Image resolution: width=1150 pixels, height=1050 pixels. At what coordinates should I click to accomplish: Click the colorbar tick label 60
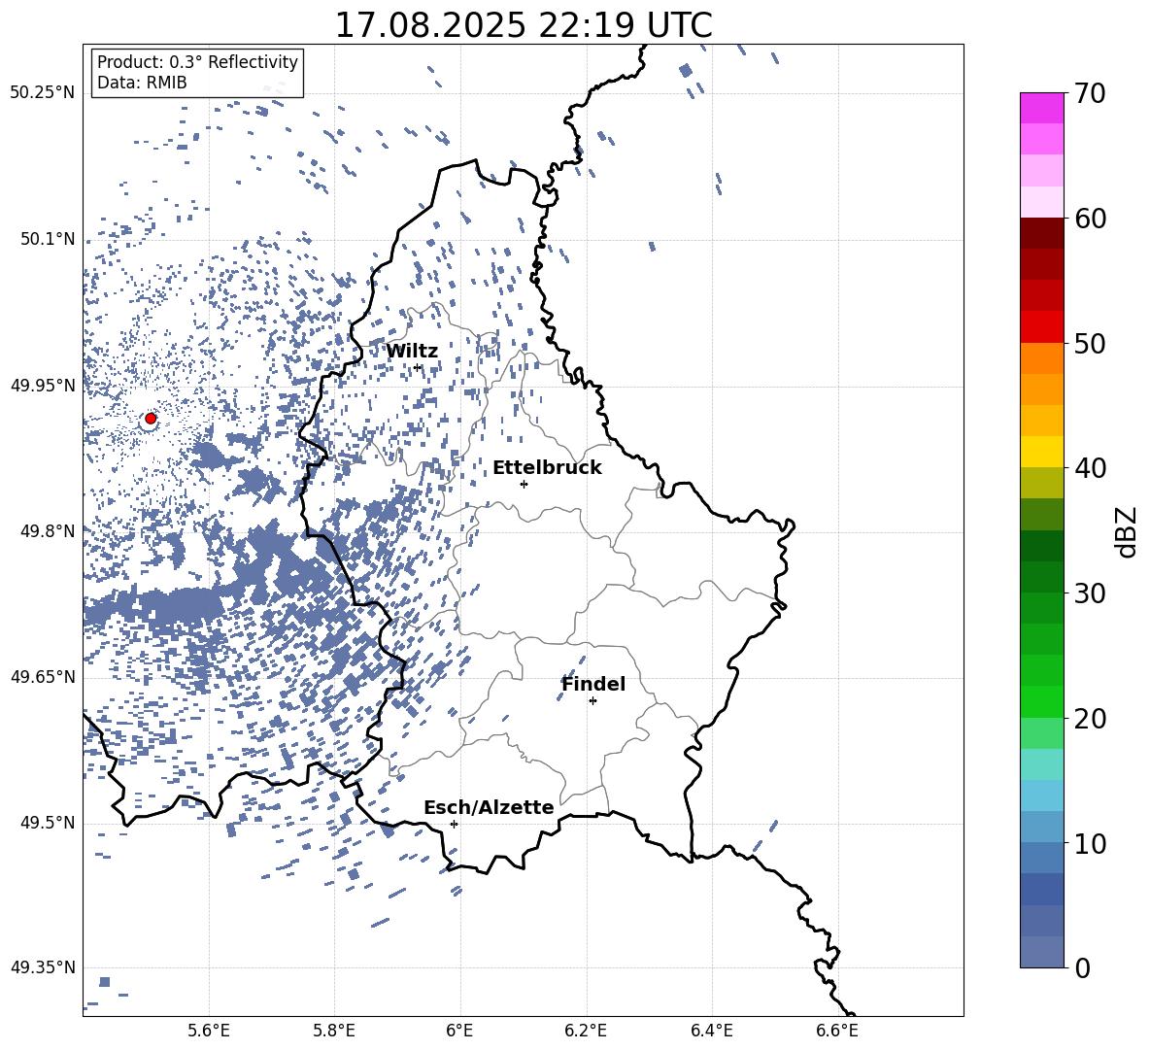[x=1090, y=219]
